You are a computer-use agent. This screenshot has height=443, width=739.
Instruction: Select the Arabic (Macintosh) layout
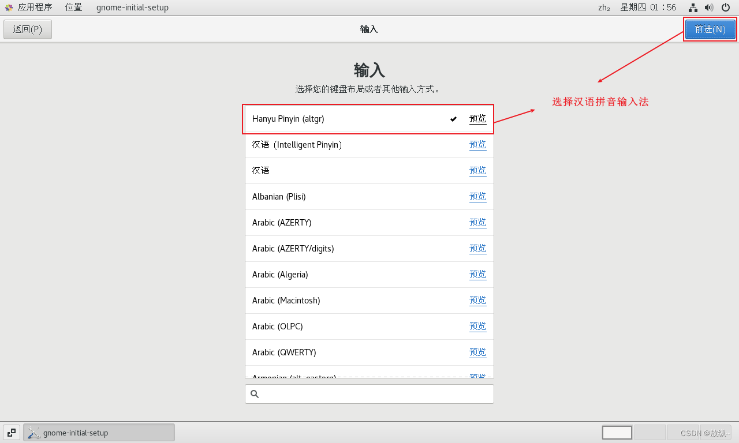tap(369, 301)
